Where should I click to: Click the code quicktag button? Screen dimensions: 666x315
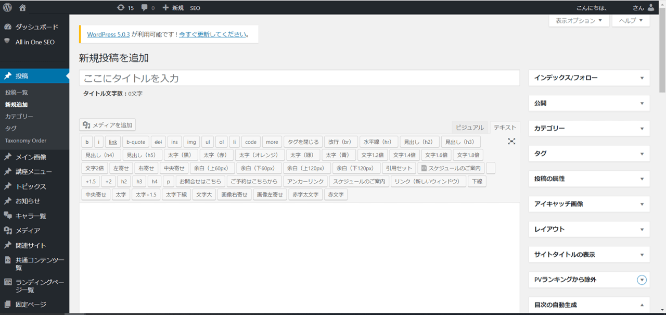pos(251,142)
